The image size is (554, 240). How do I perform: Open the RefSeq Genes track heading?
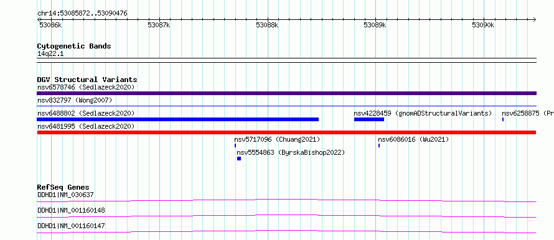point(63,187)
